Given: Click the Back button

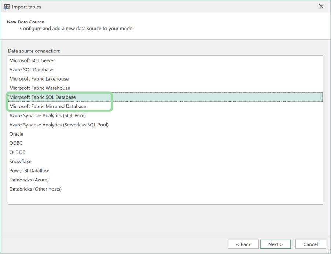Looking at the screenshot, I should pyautogui.click(x=243, y=244).
